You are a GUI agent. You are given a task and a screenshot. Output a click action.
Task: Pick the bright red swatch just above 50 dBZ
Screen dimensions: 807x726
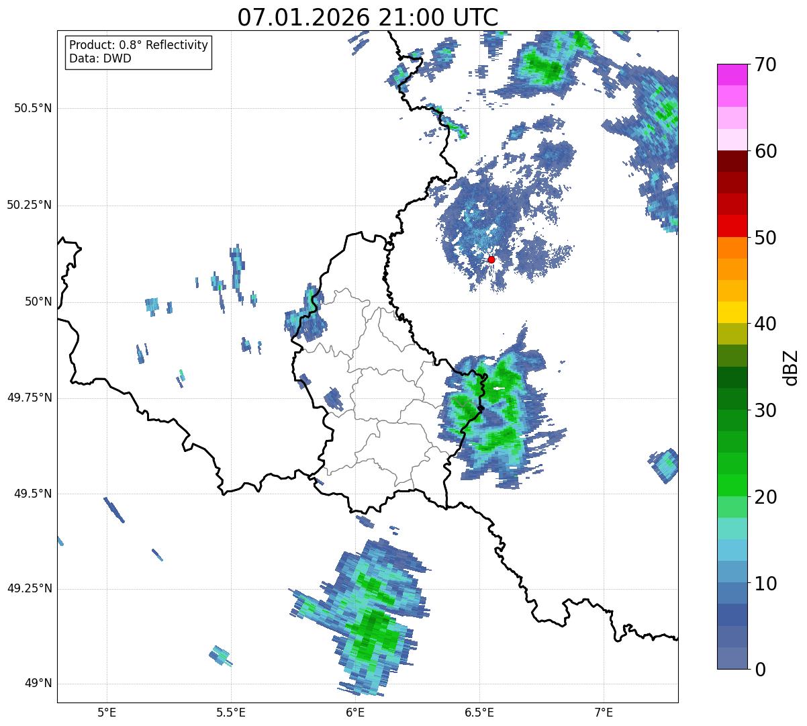click(x=732, y=226)
